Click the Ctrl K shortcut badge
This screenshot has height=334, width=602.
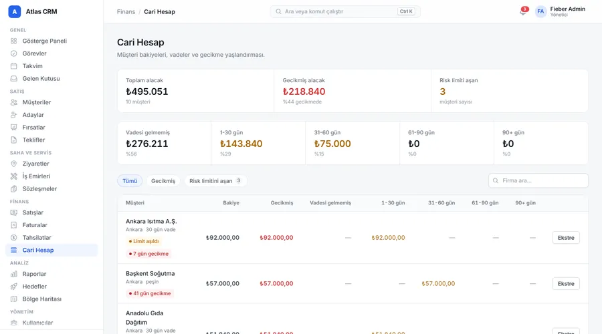coord(406,11)
